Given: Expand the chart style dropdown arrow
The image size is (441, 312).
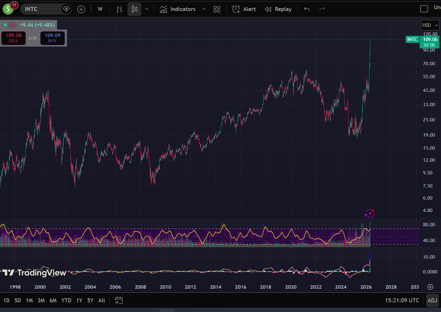Looking at the screenshot, I should [147, 9].
